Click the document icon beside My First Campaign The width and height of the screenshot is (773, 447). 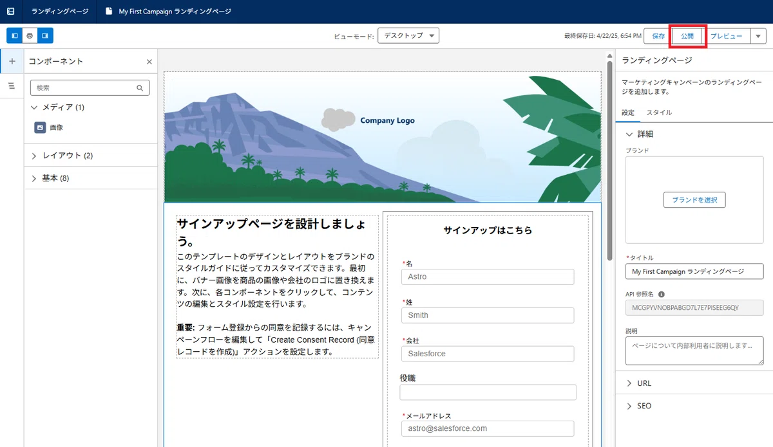click(108, 12)
